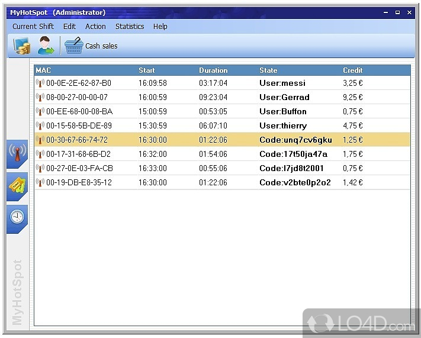Click antenna icon for 08-00-27-00-00-07
This screenshot has height=338, width=421.
(x=40, y=97)
